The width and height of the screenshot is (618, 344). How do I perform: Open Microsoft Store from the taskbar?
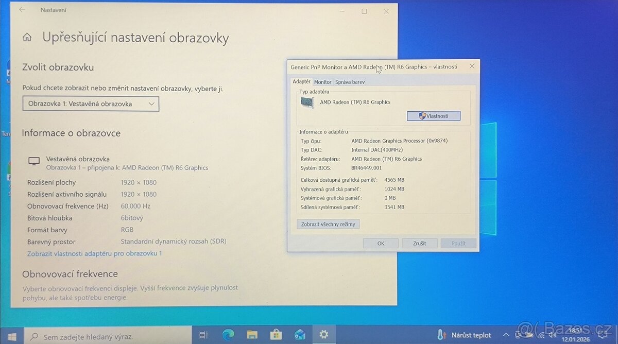pos(276,335)
